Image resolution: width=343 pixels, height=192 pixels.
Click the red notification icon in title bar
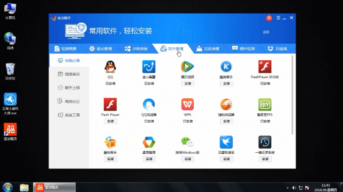point(269,18)
